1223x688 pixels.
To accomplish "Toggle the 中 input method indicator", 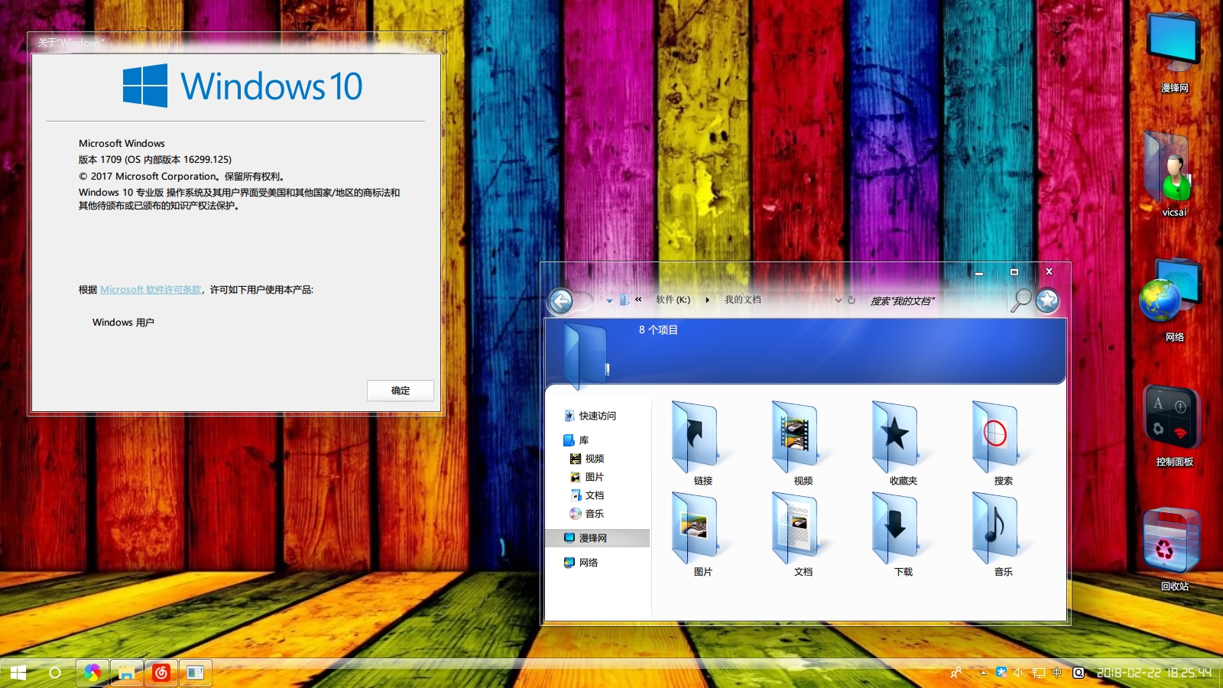I will point(1057,673).
